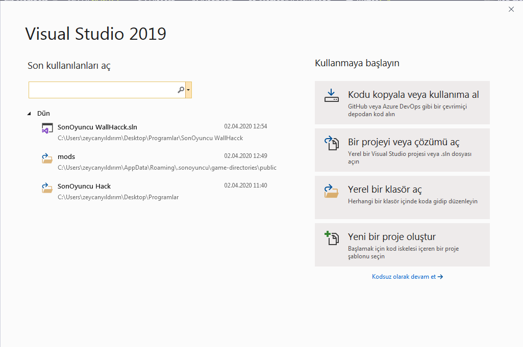Click the 02.04.2020 12:49 timestamp
This screenshot has height=347, width=523.
(245, 156)
